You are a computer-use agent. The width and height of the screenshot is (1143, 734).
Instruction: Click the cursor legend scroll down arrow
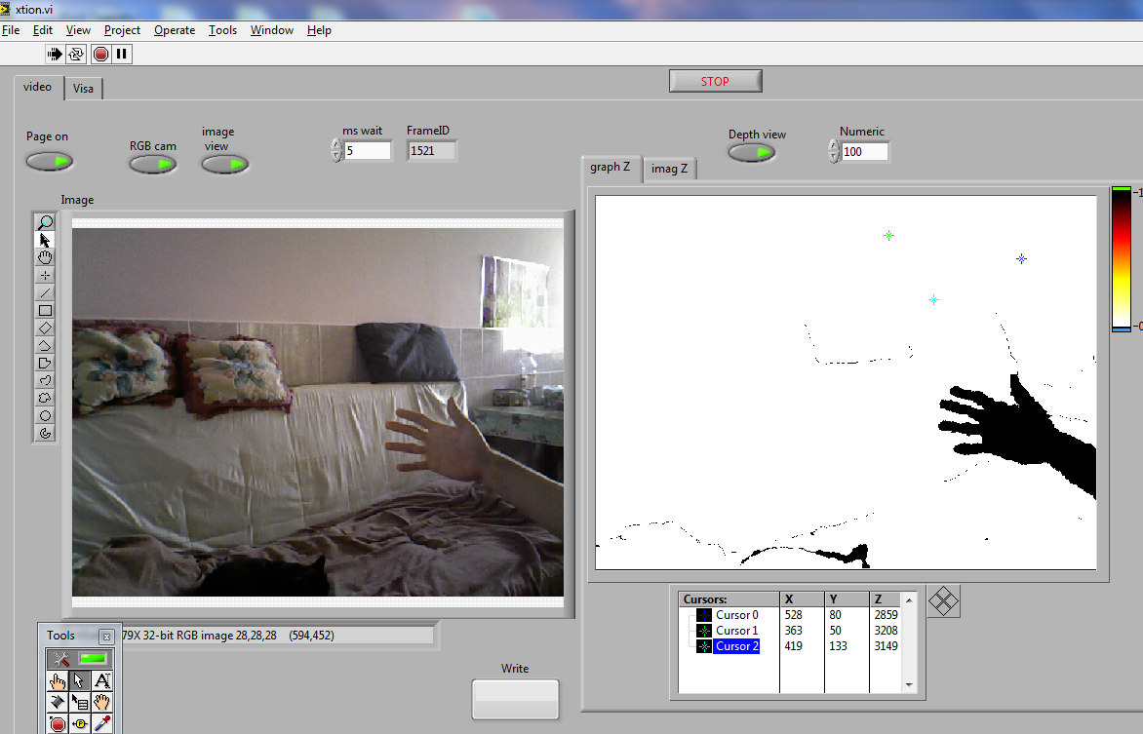click(x=908, y=684)
